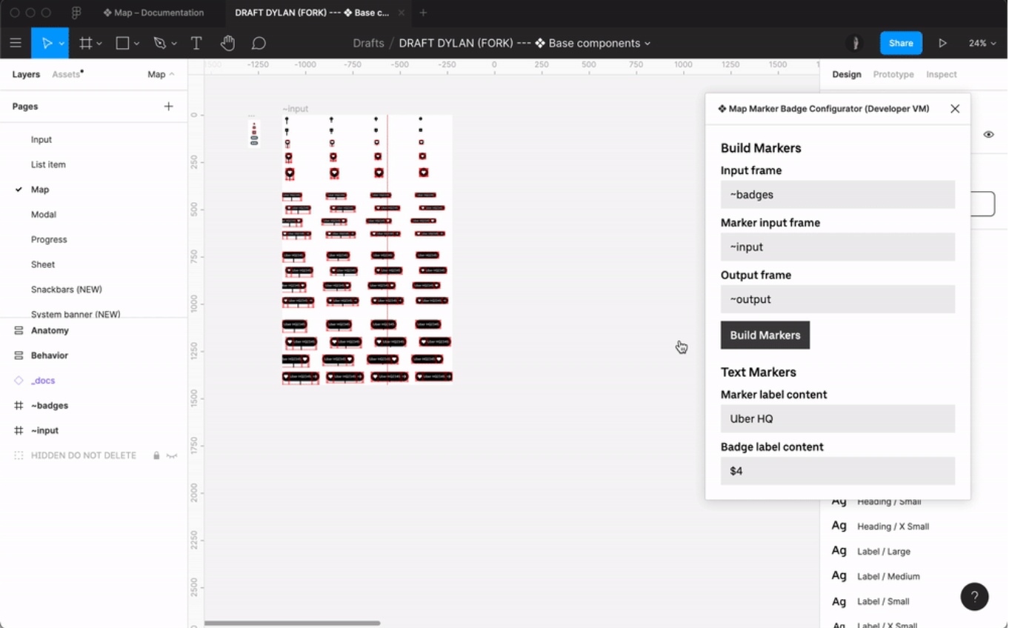Select the Comment tool
This screenshot has width=1009, height=628.
(x=259, y=43)
